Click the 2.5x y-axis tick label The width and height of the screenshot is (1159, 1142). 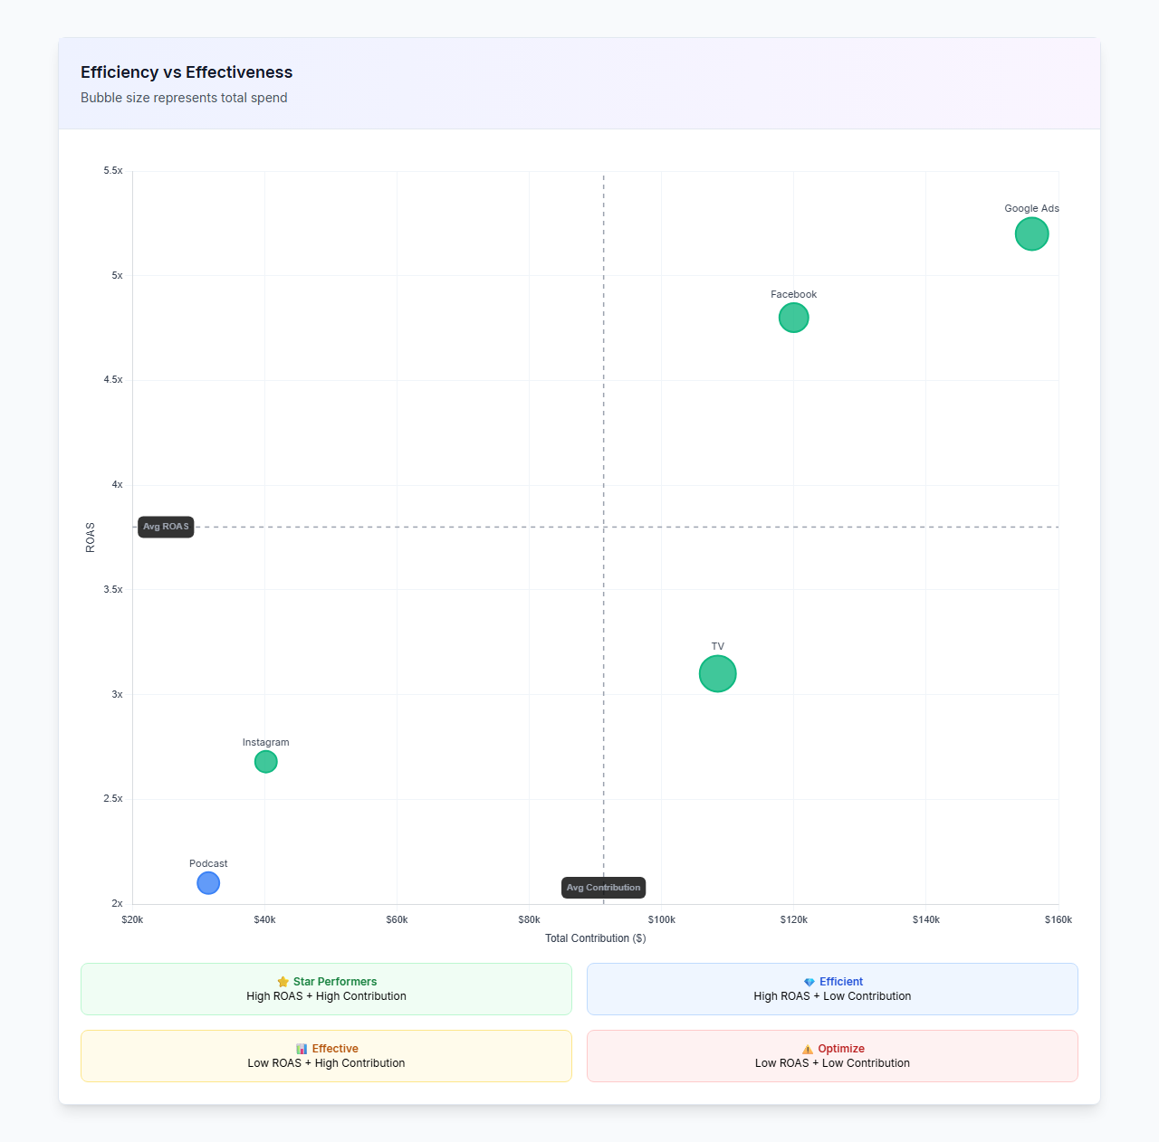113,799
